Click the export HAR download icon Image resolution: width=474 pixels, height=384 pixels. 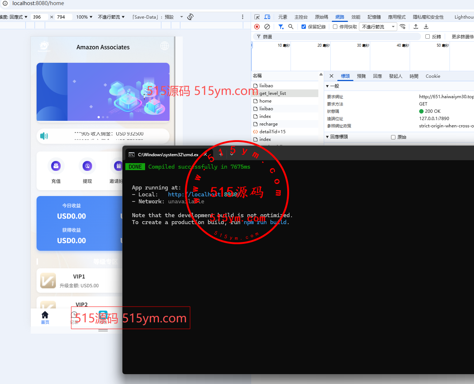pyautogui.click(x=426, y=27)
